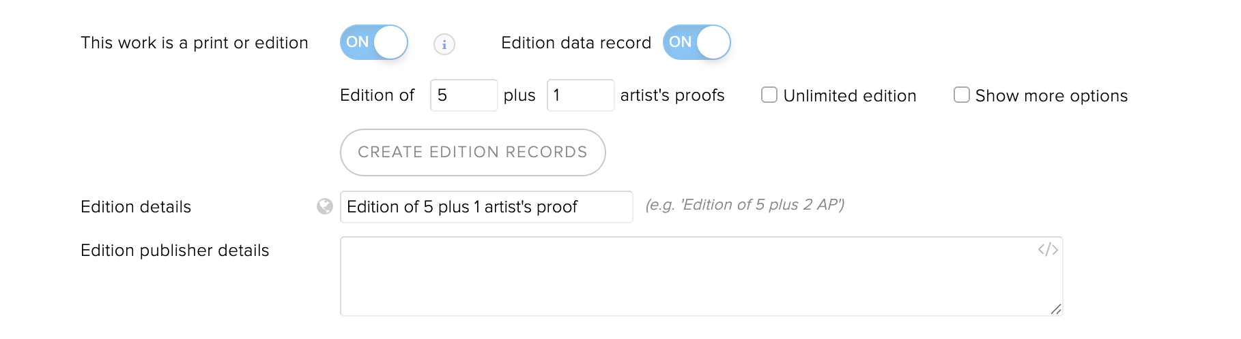Turn off 'This work is a print or edition' switch
This screenshot has height=339, width=1241.
[x=374, y=42]
